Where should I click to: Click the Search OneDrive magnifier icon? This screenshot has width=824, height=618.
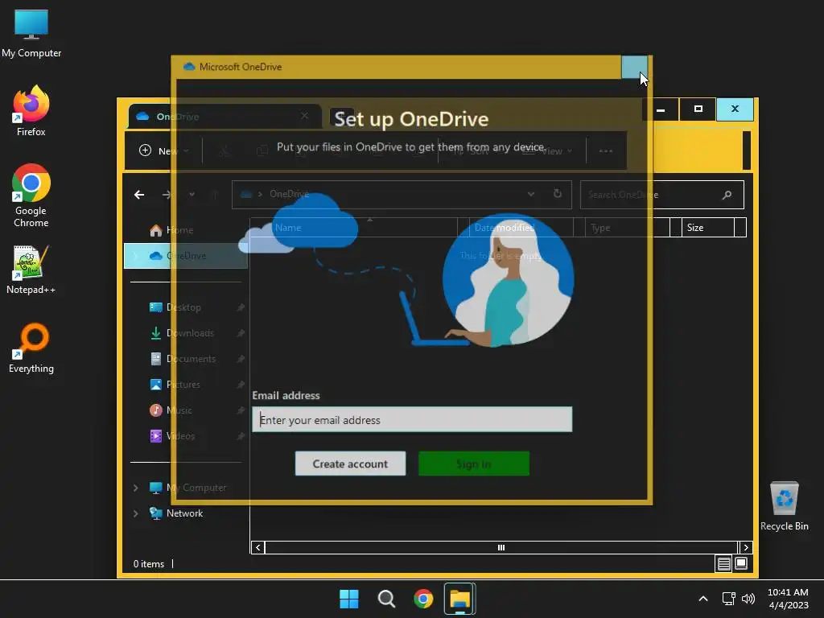tap(727, 195)
